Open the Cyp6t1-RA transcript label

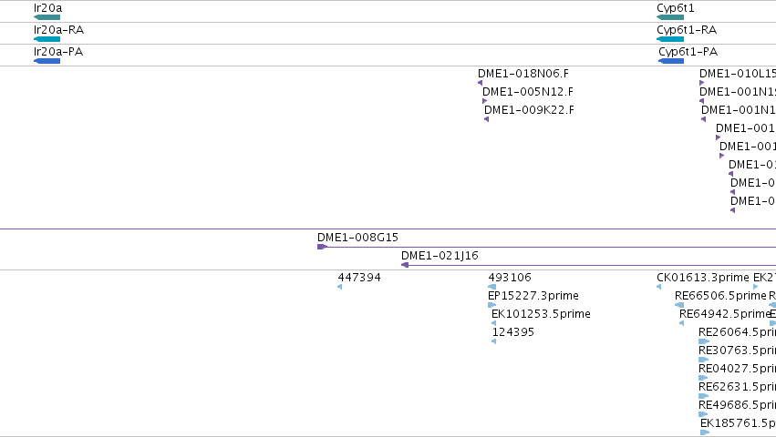(x=687, y=30)
